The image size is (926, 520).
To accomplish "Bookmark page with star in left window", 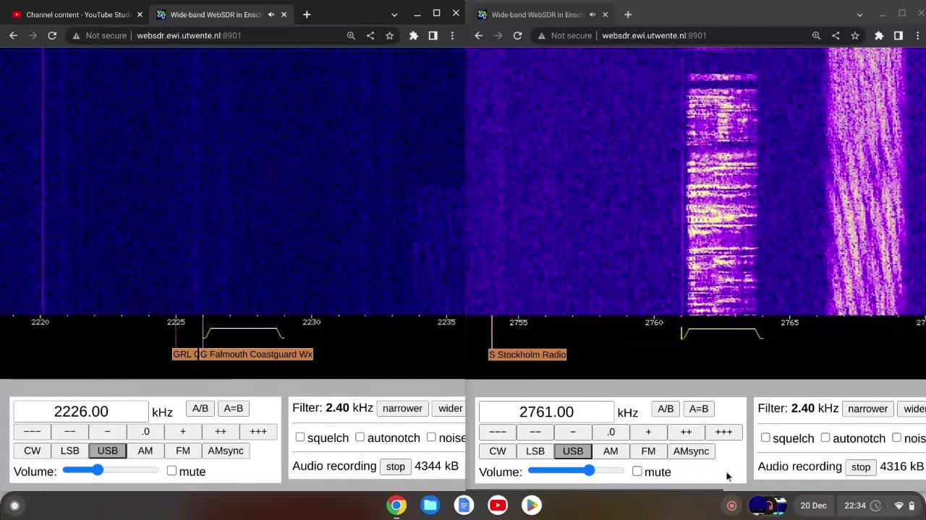I will pyautogui.click(x=389, y=35).
